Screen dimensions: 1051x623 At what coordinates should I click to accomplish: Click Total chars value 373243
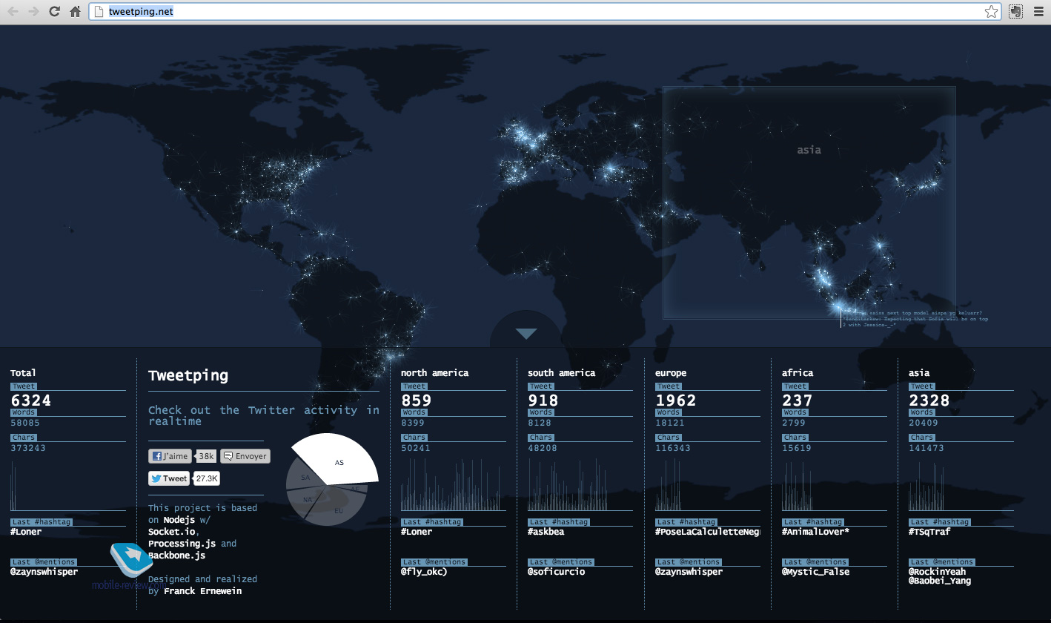[x=28, y=448]
